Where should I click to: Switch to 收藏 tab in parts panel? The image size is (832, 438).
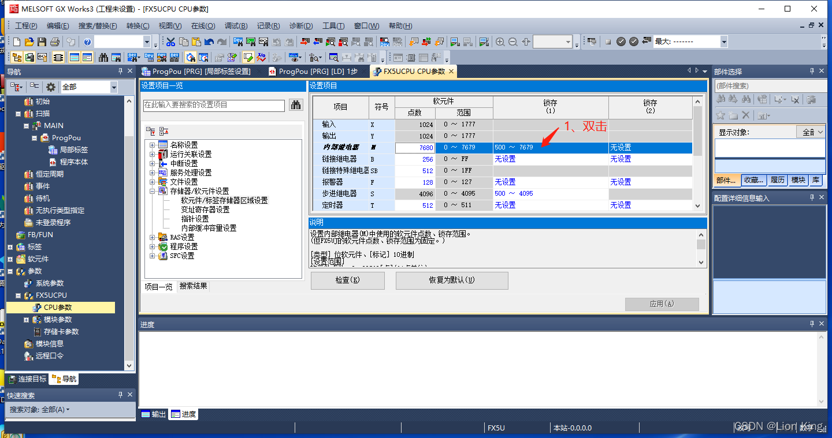[x=753, y=180]
